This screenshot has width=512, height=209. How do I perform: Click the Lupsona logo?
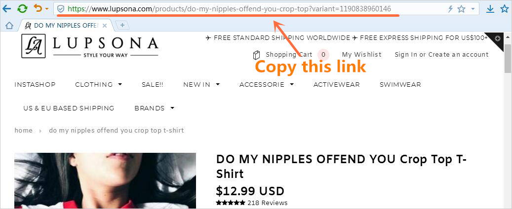click(x=90, y=46)
